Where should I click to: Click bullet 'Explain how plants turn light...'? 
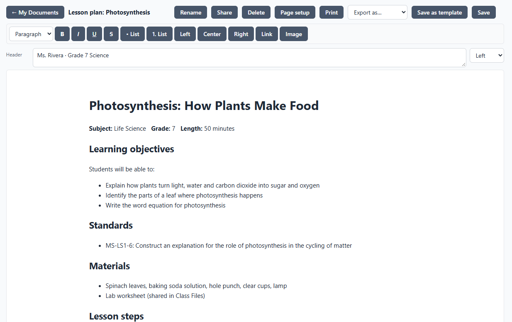pyautogui.click(x=212, y=185)
